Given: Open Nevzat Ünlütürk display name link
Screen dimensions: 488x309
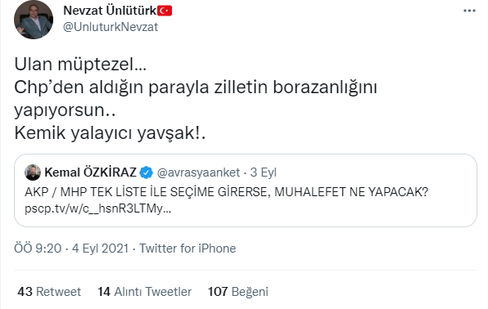Looking at the screenshot, I should tap(110, 11).
